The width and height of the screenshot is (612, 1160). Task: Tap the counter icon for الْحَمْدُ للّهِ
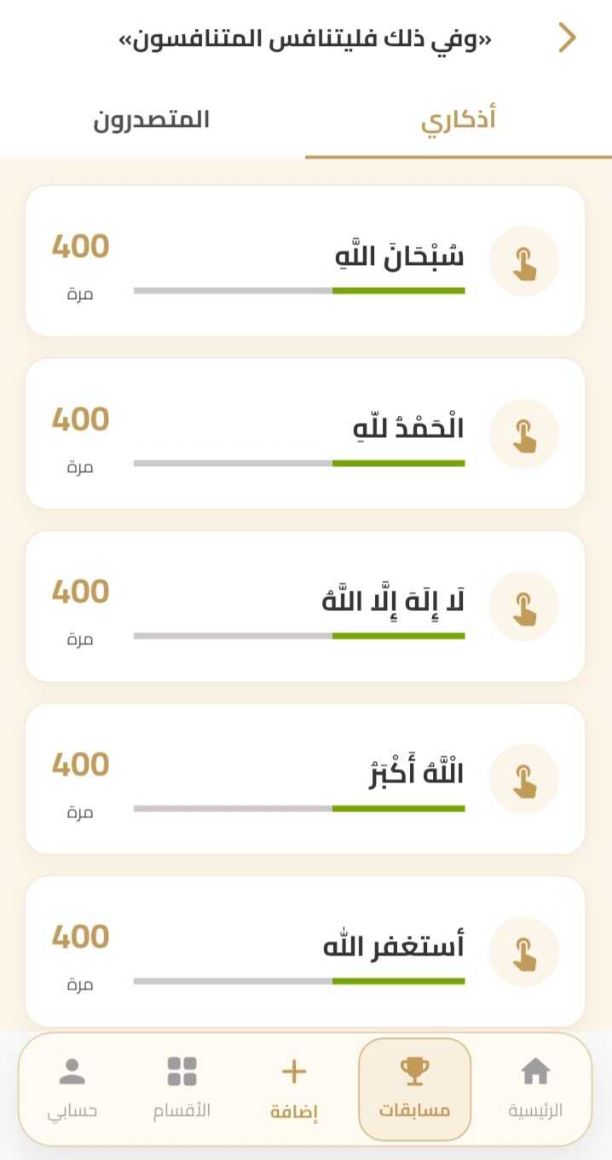[x=523, y=434]
